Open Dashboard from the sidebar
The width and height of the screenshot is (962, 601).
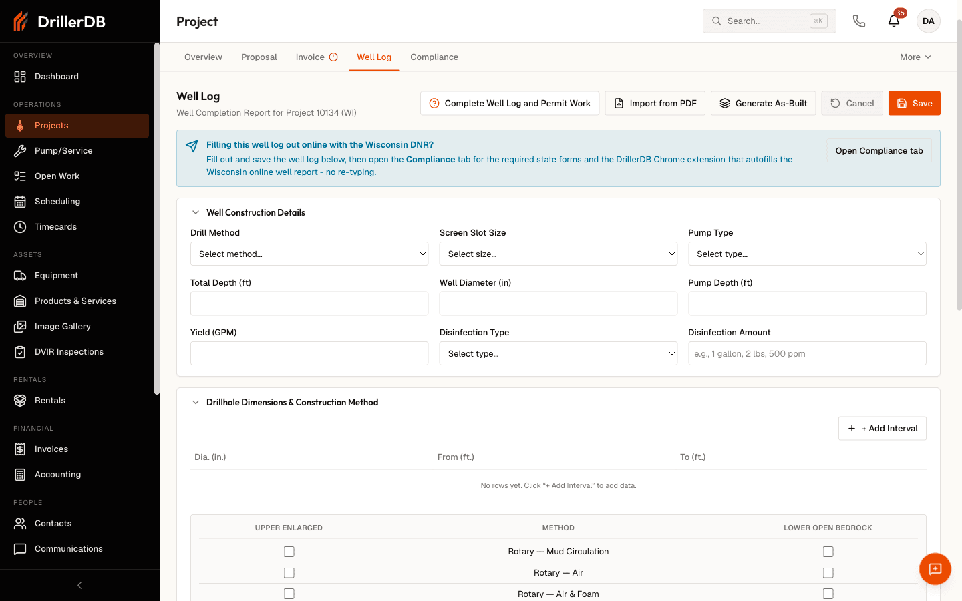77,77
